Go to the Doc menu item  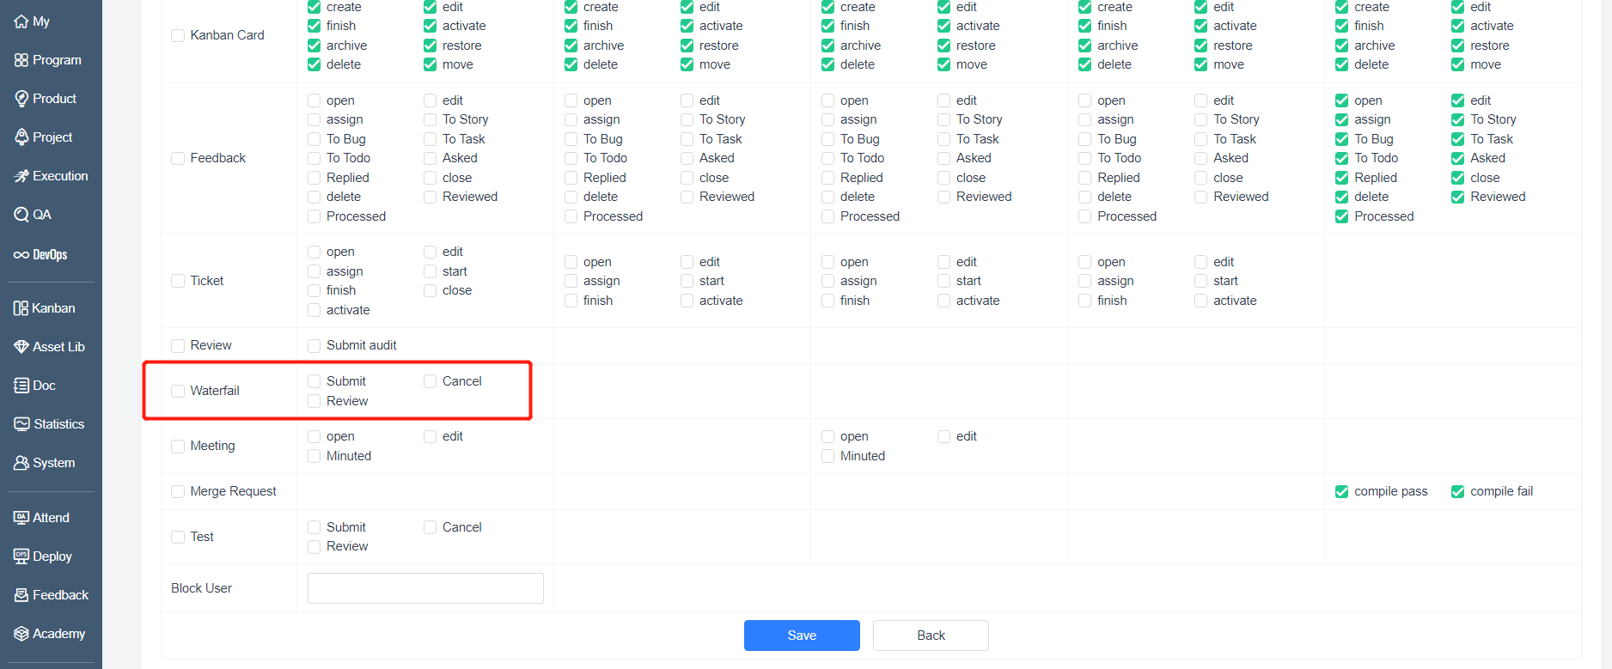click(35, 386)
